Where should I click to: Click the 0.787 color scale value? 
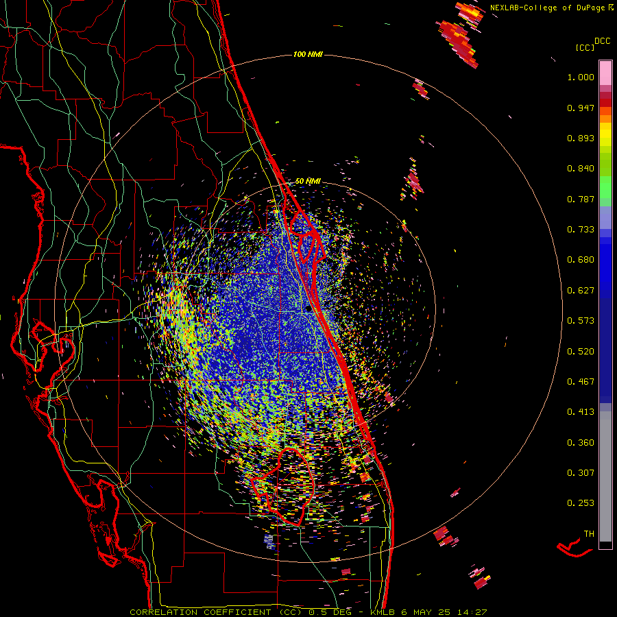click(x=581, y=199)
